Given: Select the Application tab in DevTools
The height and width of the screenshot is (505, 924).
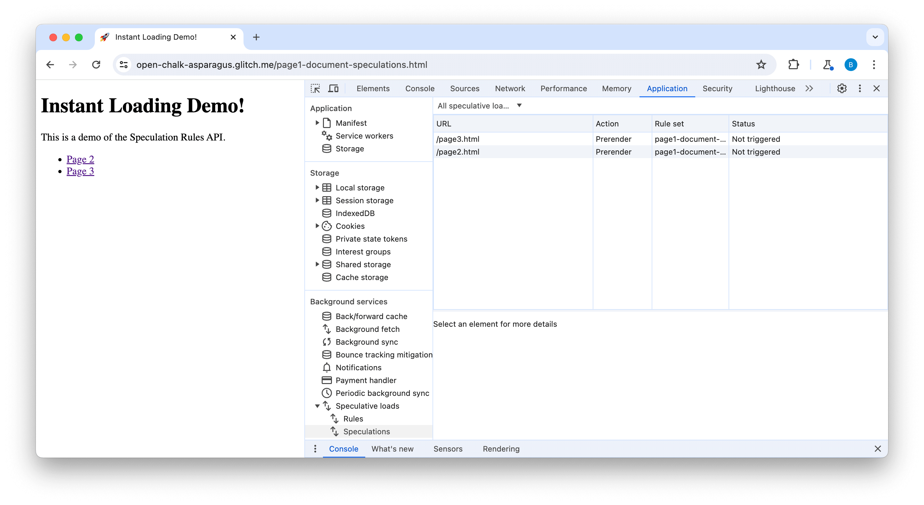Looking at the screenshot, I should (x=667, y=88).
